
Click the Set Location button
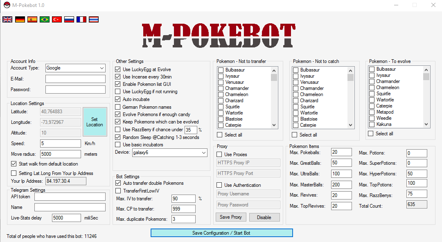[95, 122]
